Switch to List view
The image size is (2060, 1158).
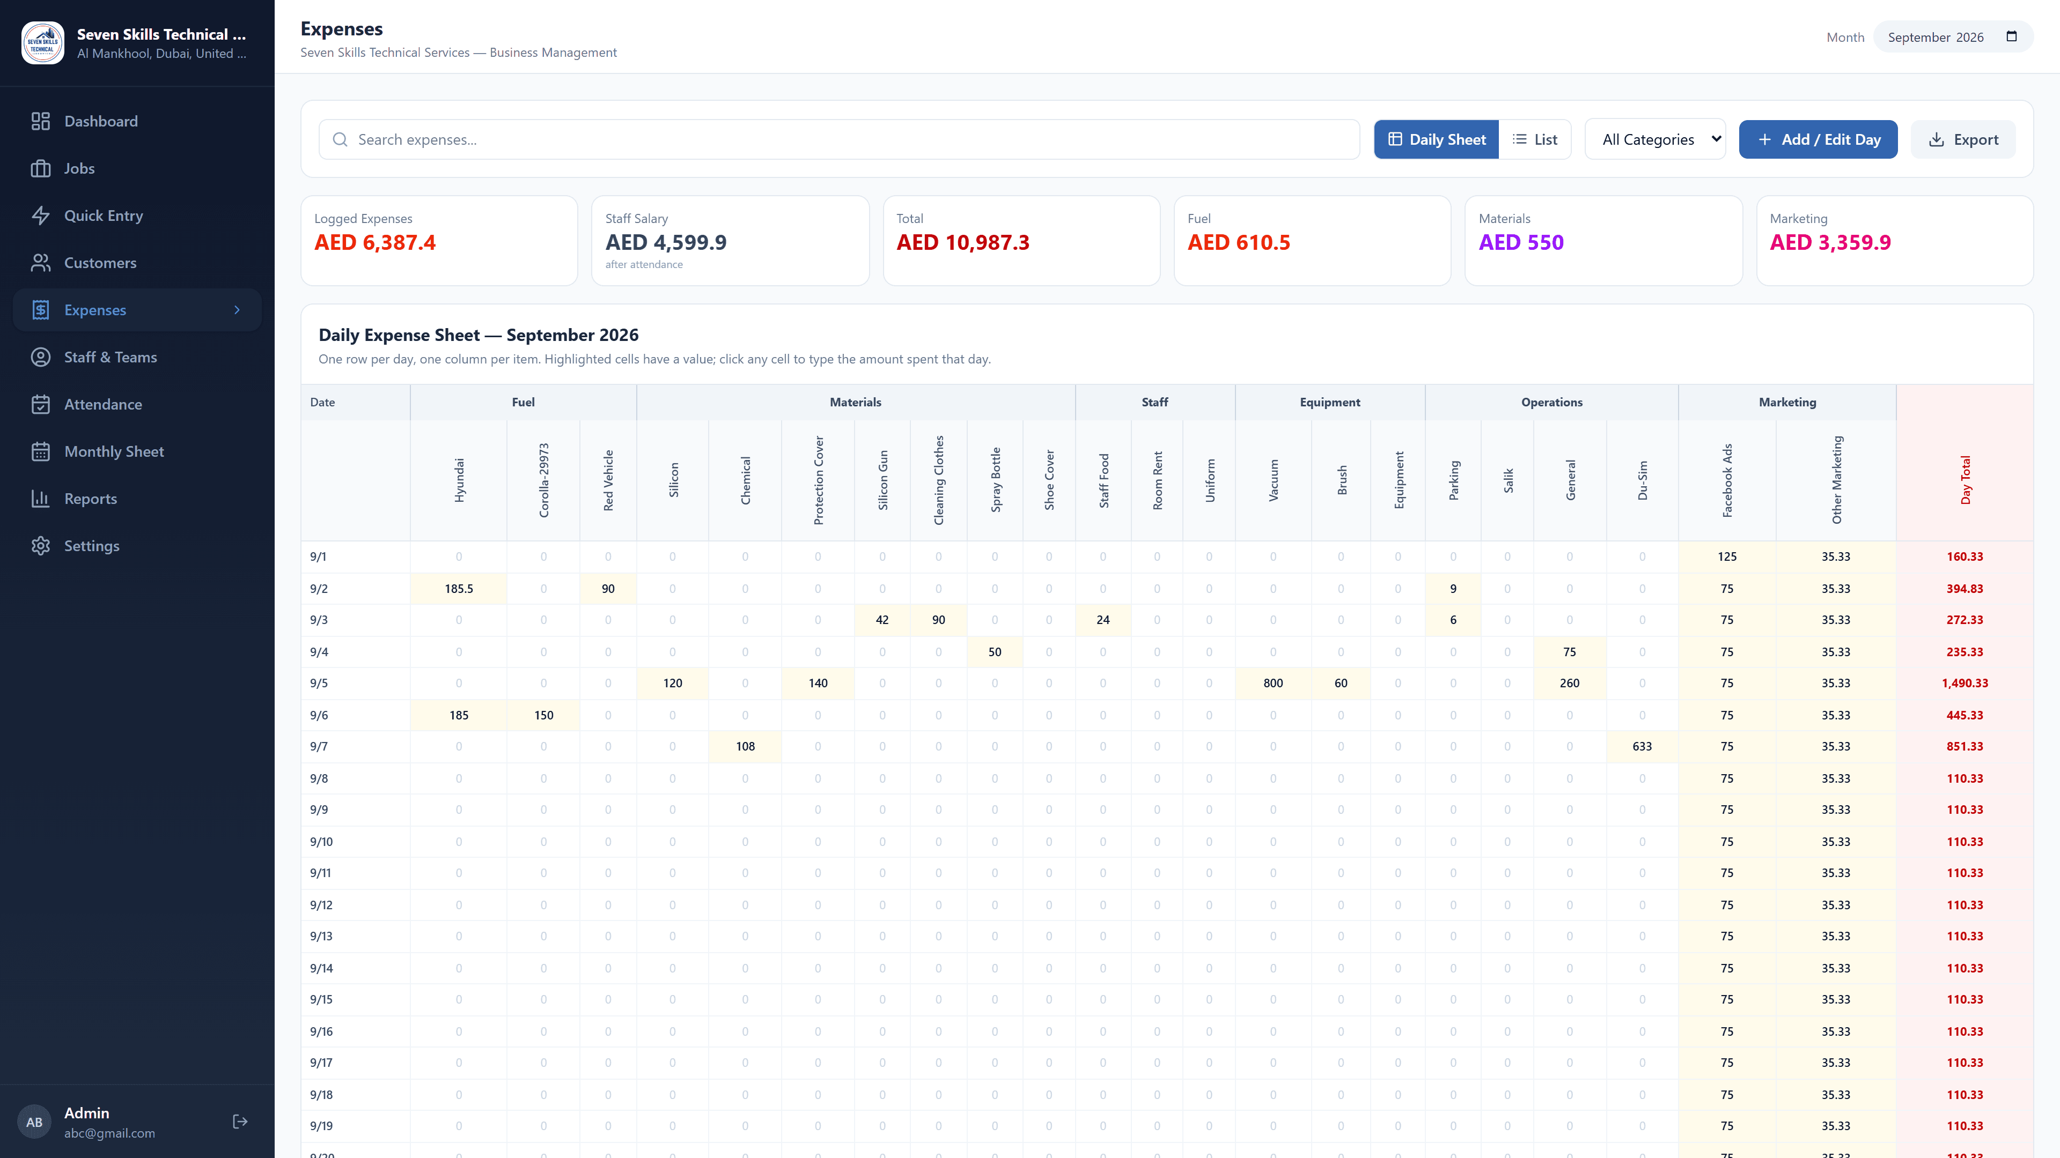click(x=1535, y=140)
